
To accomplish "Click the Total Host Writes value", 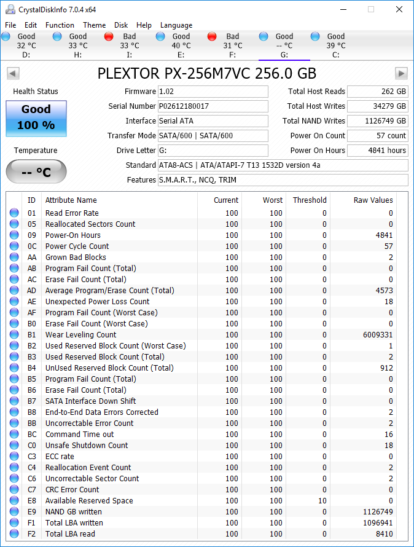I will click(378, 106).
